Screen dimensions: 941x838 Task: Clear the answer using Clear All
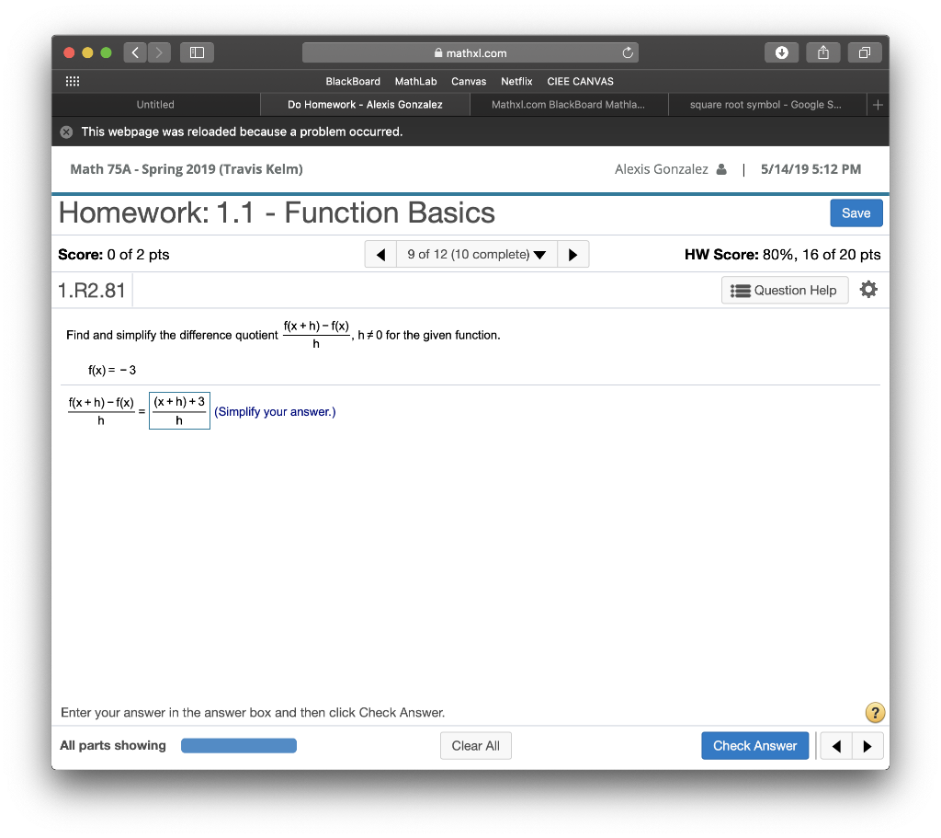click(x=475, y=745)
